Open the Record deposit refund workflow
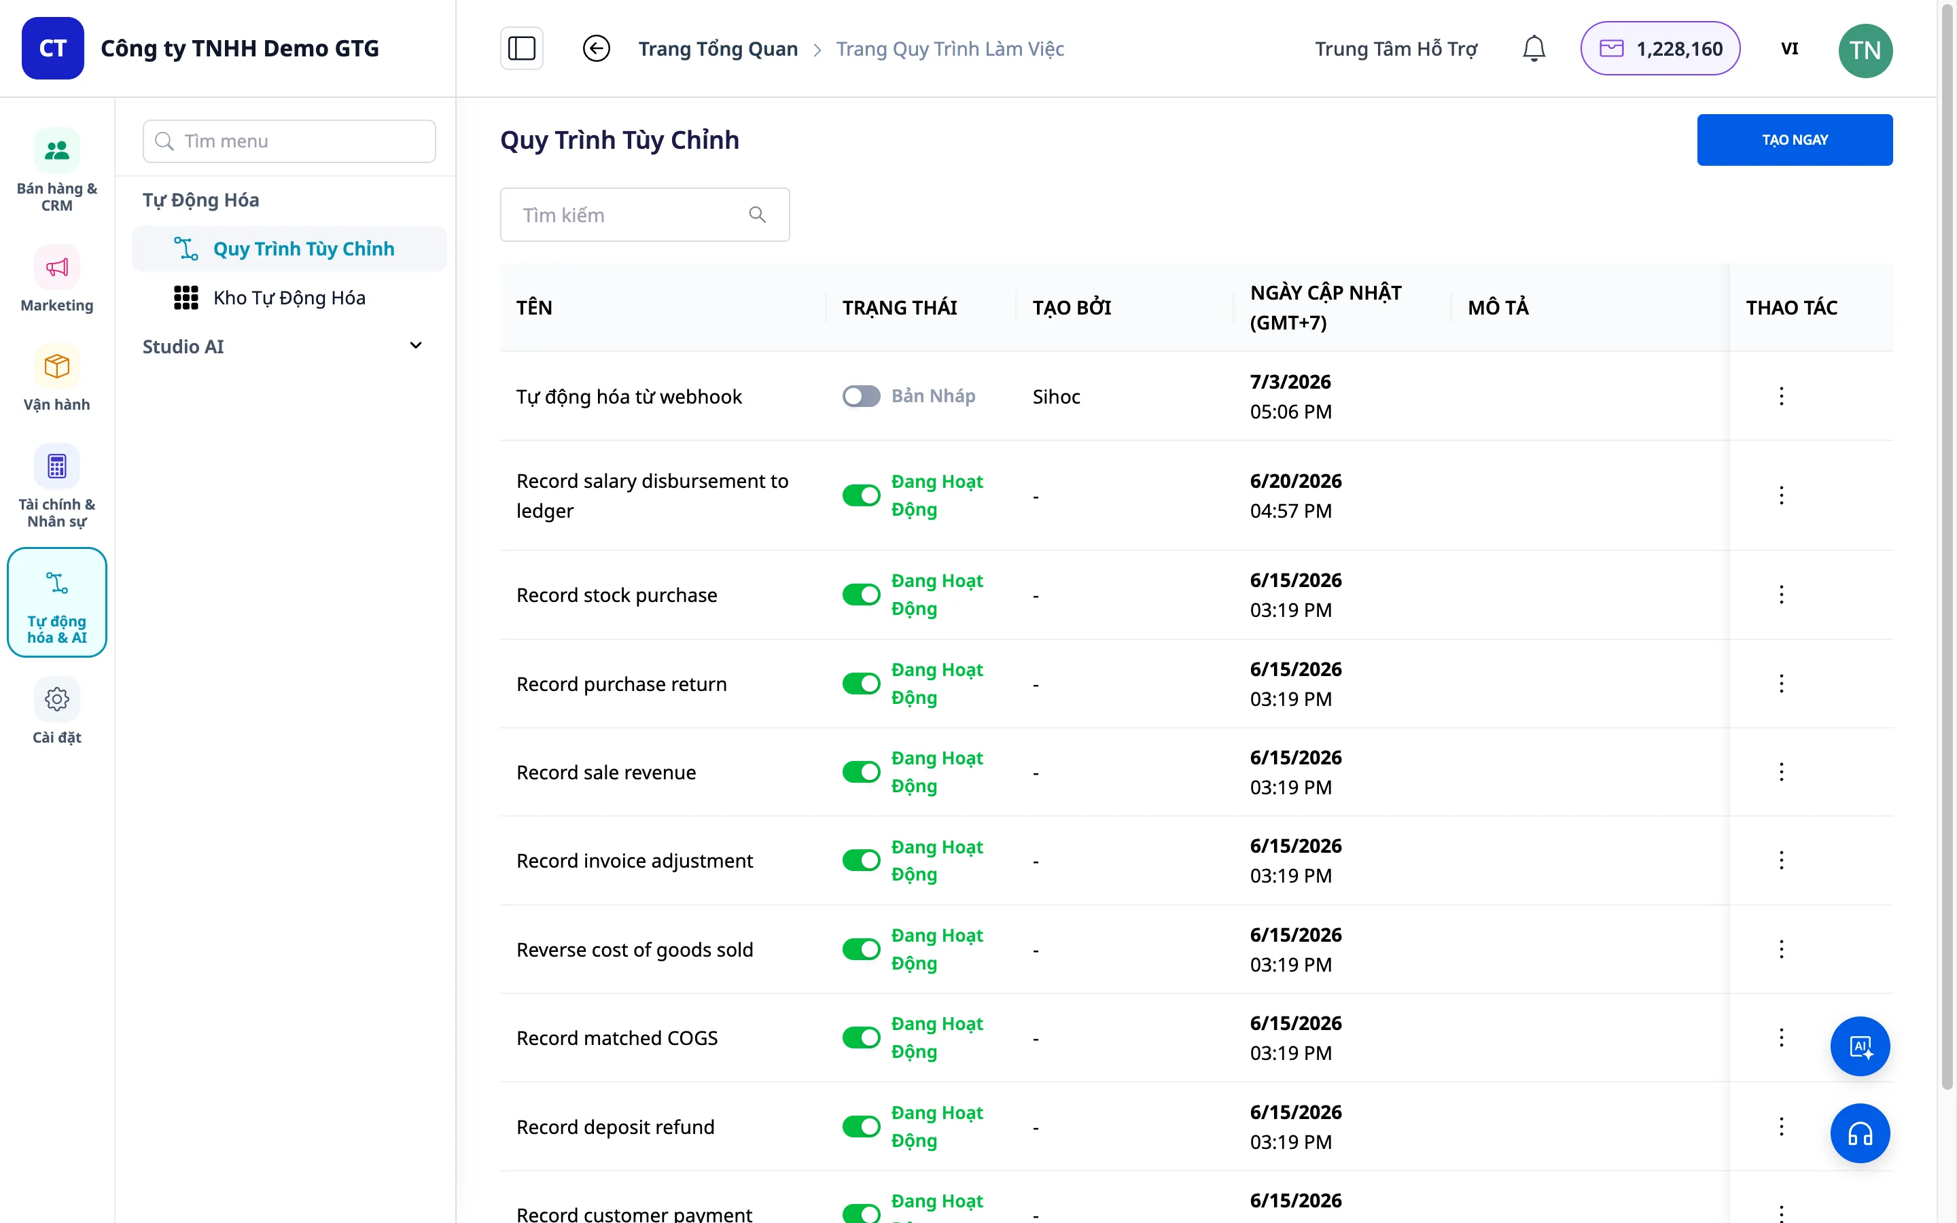This screenshot has width=1957, height=1223. [x=614, y=1127]
